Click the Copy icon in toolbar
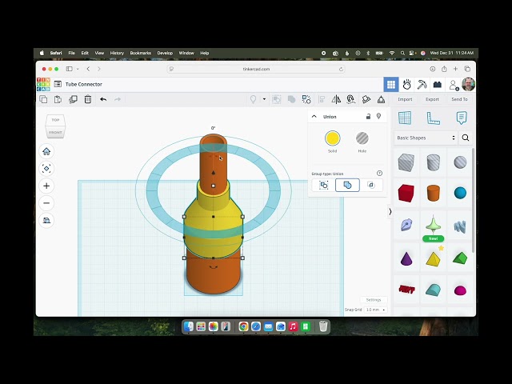 coord(43,99)
